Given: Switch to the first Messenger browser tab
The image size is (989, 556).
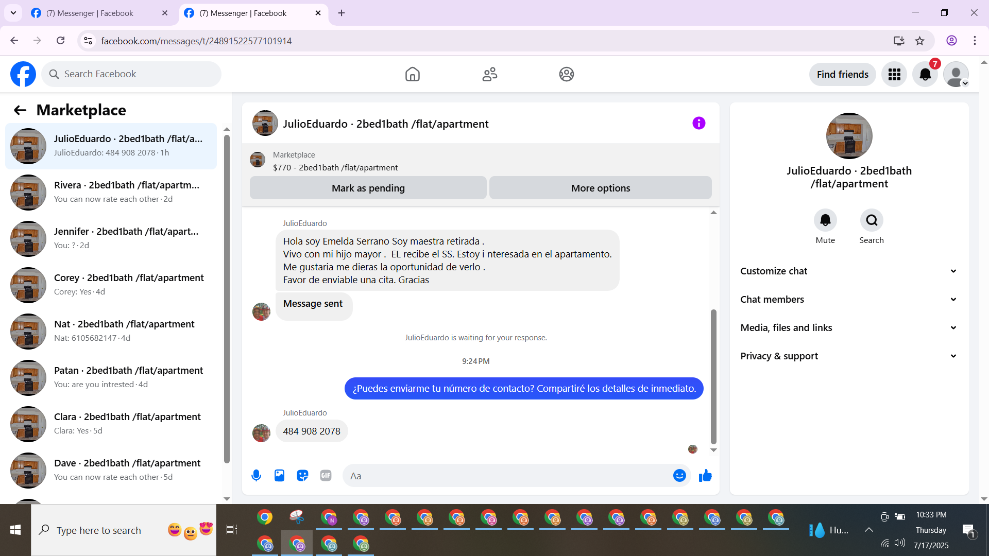Looking at the screenshot, I should tap(99, 13).
